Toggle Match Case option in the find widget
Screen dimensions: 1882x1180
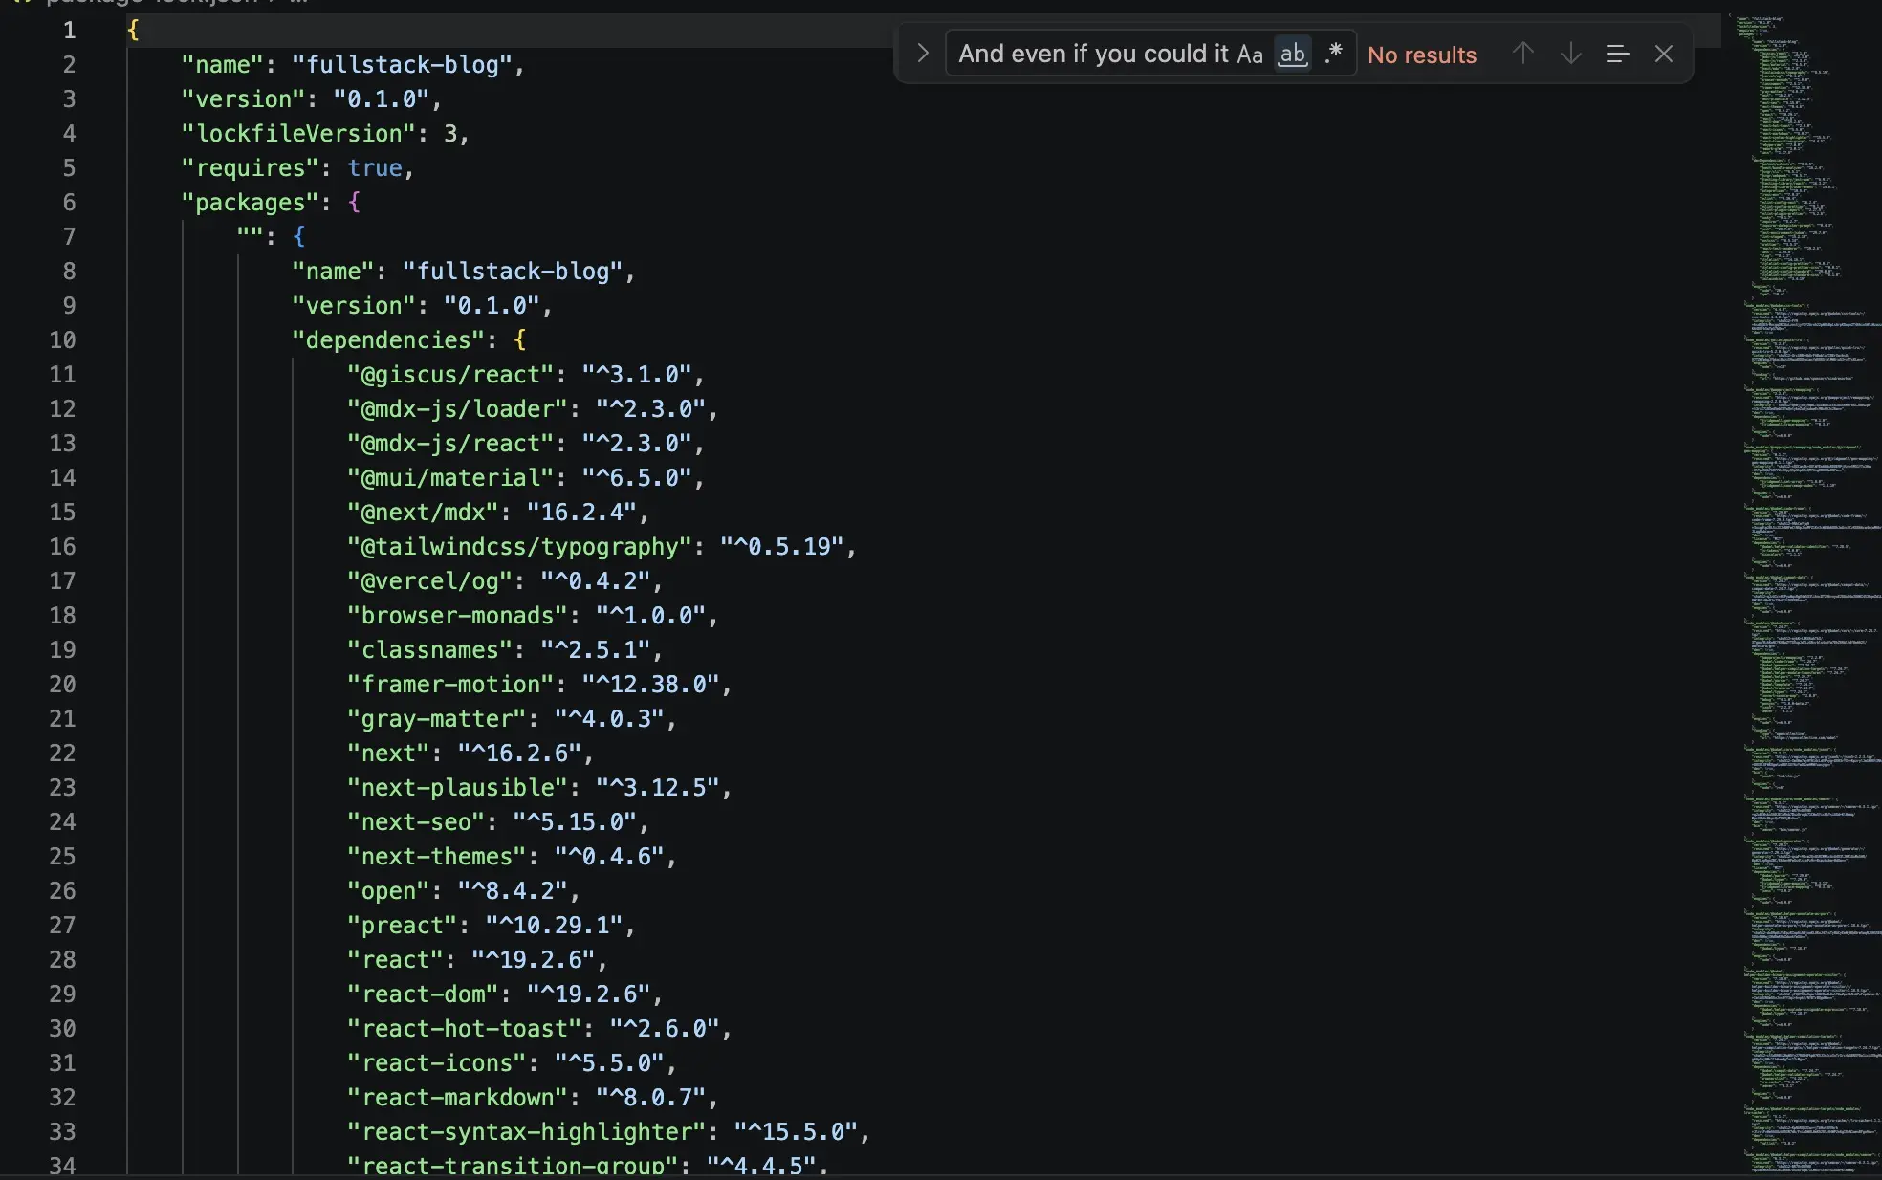(1250, 55)
